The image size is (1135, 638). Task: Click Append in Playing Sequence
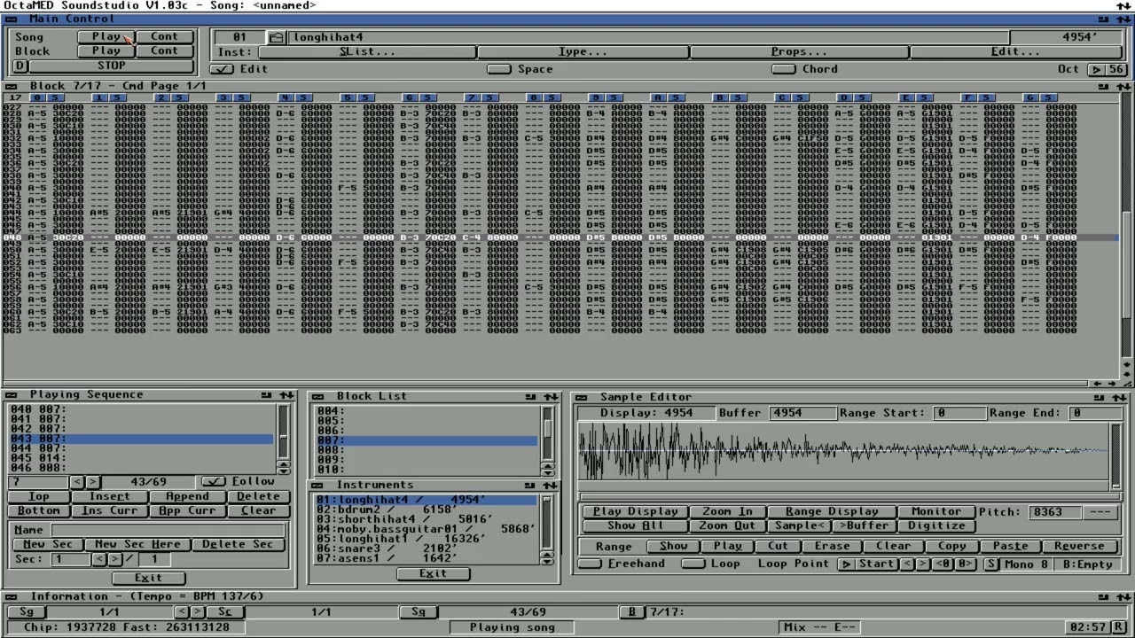tap(187, 497)
